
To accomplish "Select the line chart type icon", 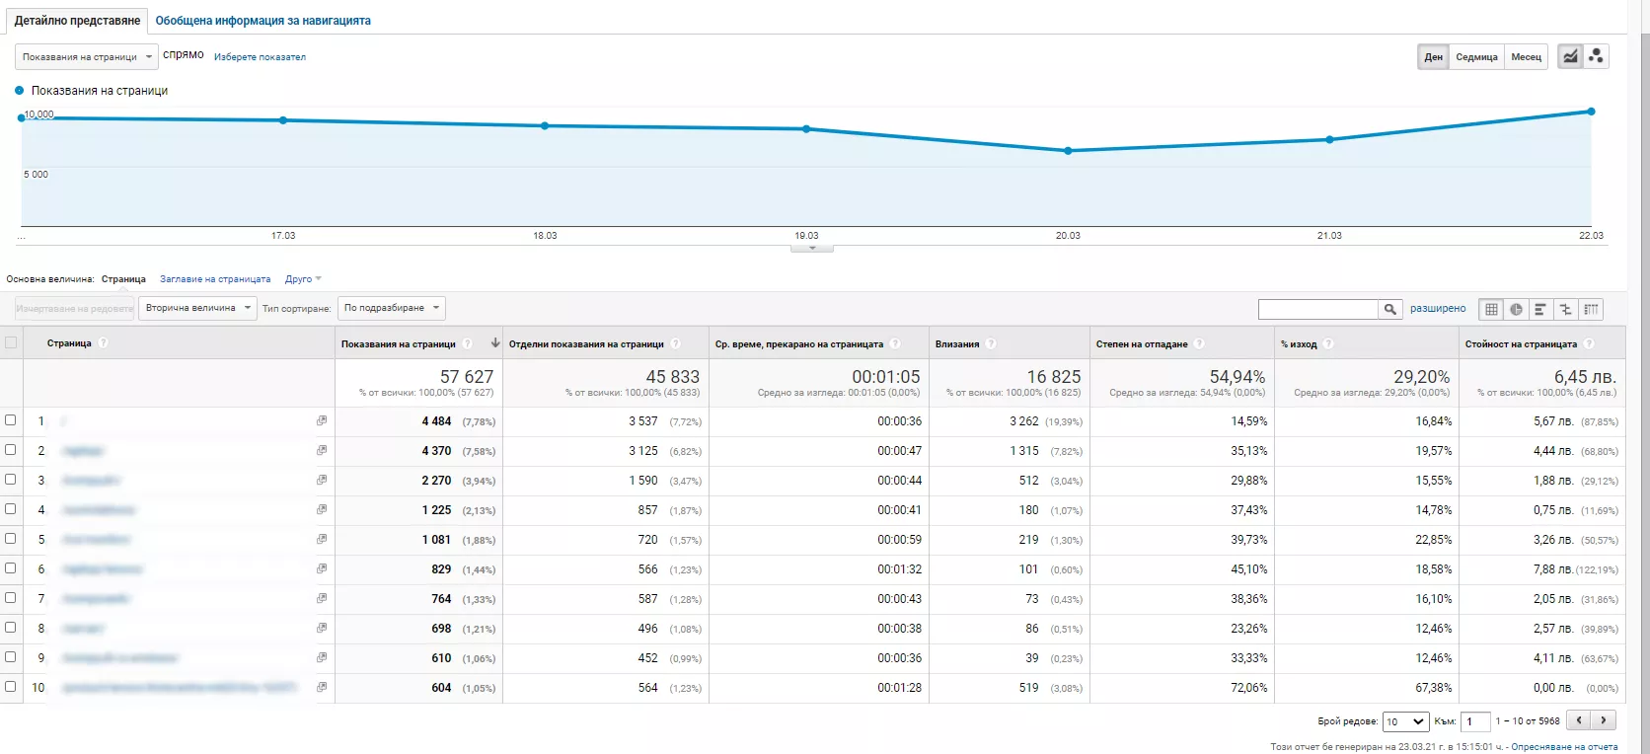I will [1569, 56].
